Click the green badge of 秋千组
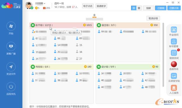The height and width of the screenshot is (108, 182). click(33, 25)
